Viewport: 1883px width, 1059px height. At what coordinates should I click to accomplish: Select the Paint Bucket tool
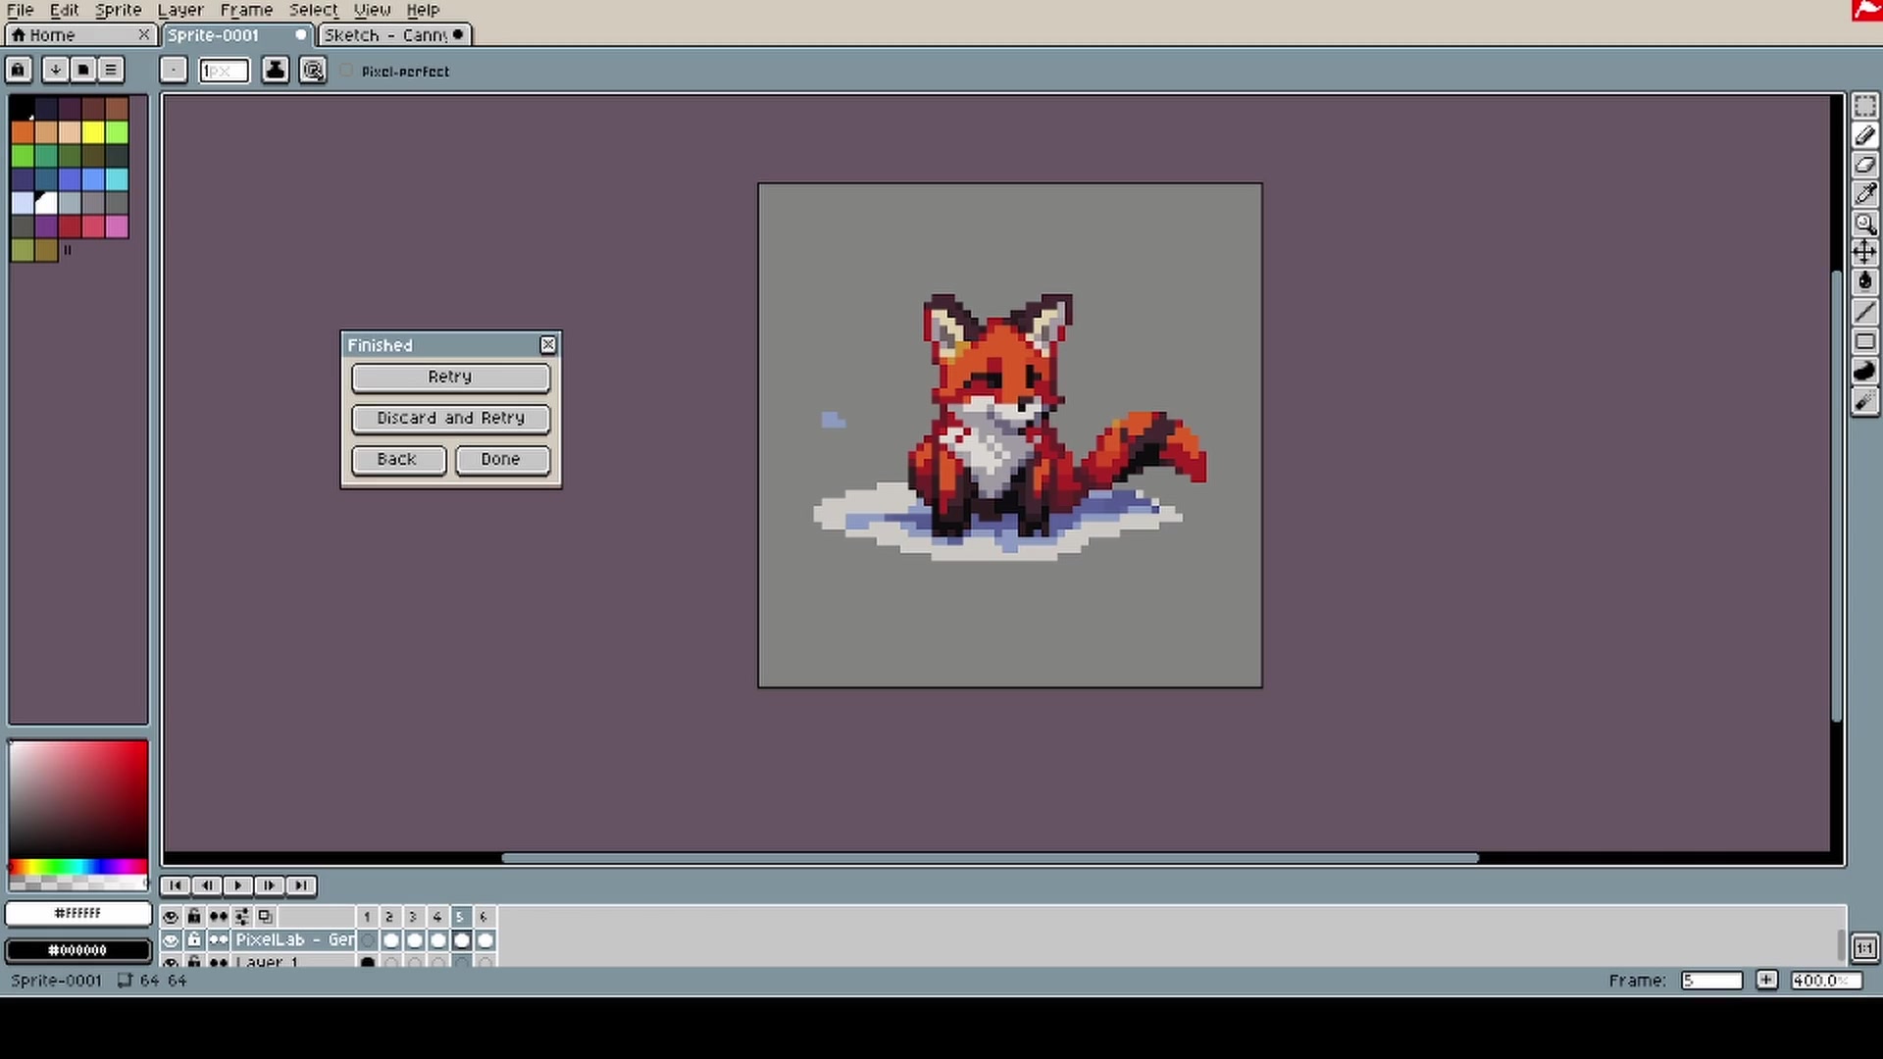[1864, 282]
